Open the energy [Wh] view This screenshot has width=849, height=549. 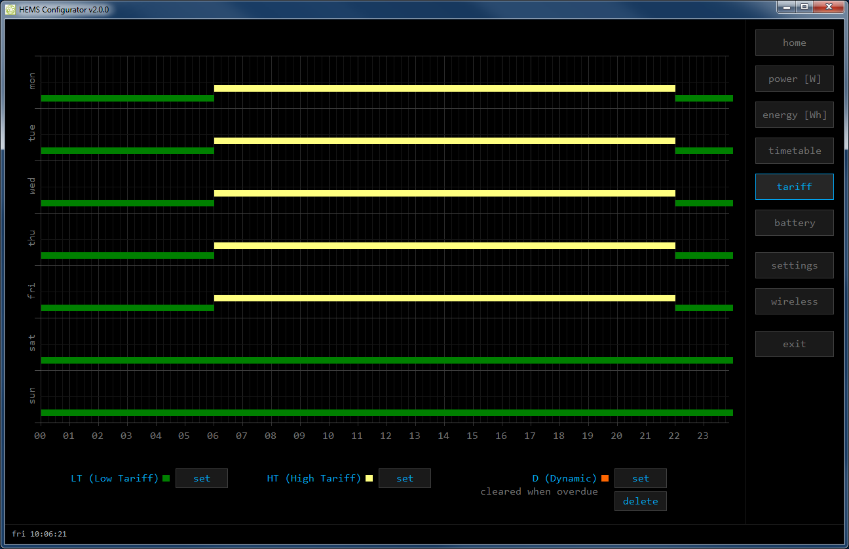click(794, 115)
